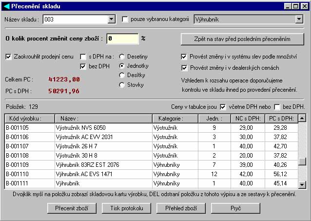Click 'Přecenit zboží' button
The width and height of the screenshot is (311, 221).
(72, 208)
